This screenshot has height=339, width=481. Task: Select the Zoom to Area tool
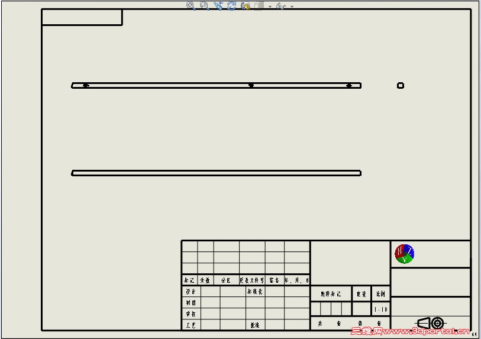pyautogui.click(x=204, y=5)
